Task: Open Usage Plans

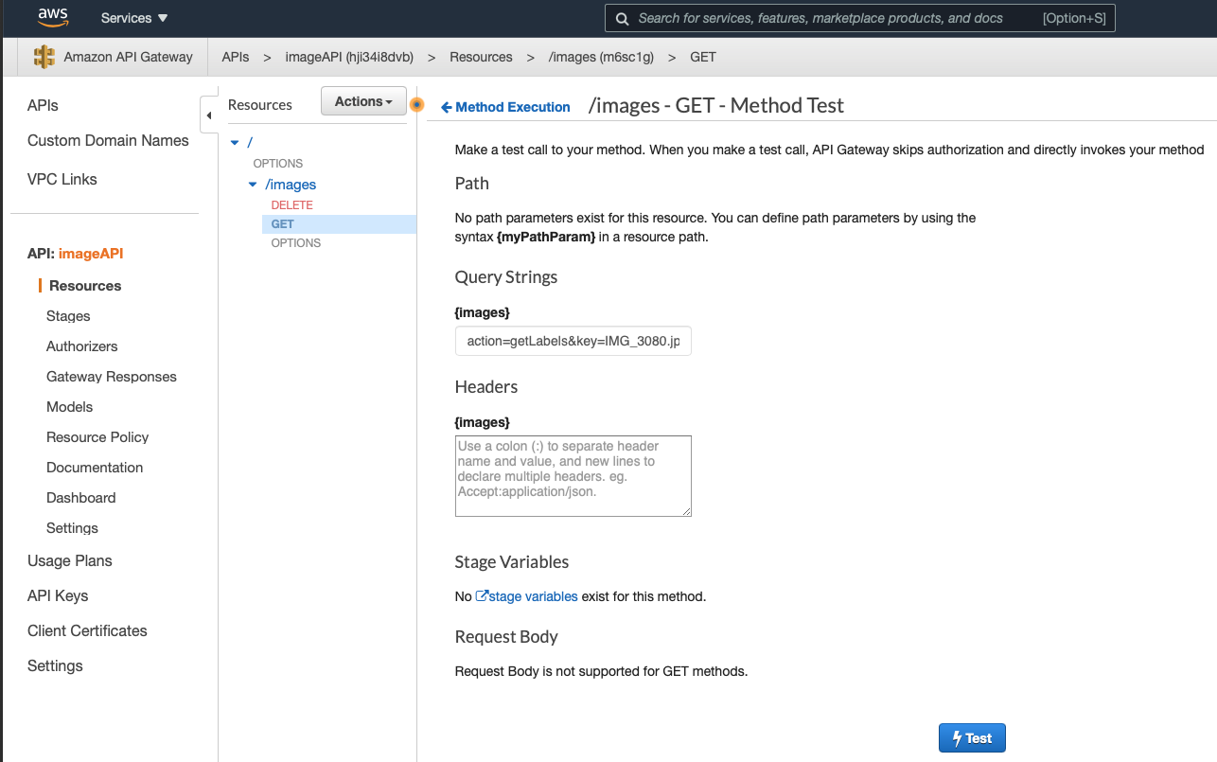Action: pyautogui.click(x=70, y=560)
